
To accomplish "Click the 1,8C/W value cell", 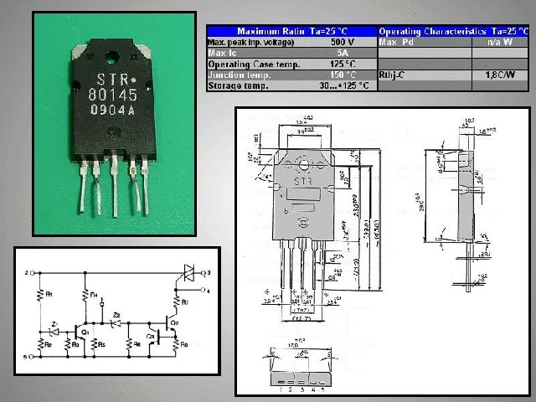I will (500, 74).
